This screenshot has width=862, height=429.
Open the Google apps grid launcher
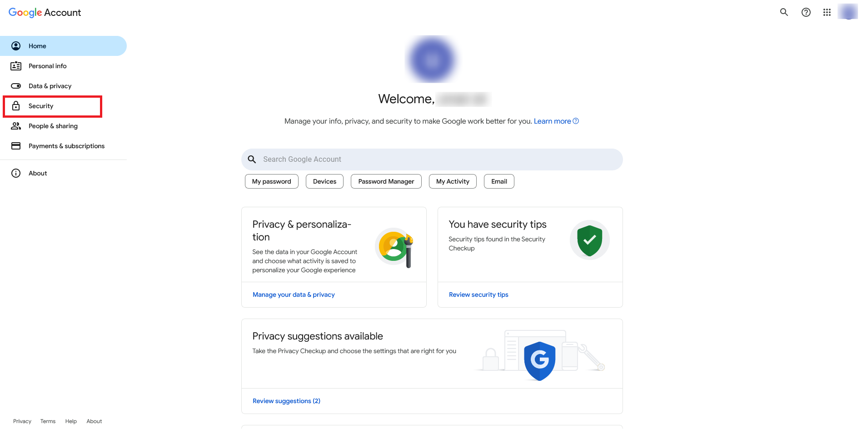[827, 12]
